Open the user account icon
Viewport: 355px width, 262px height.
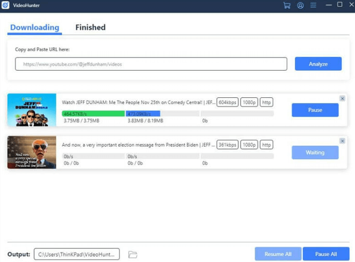300,5
